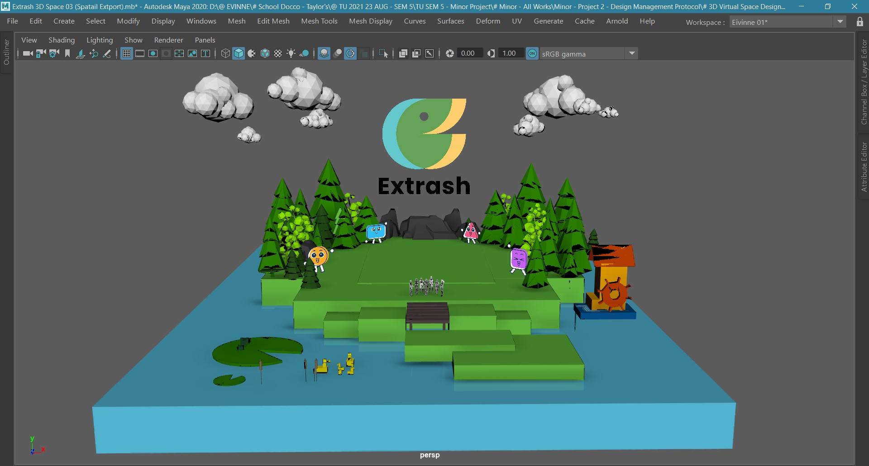Click the Textured checker-sphere icon
The height and width of the screenshot is (466, 869).
(x=278, y=53)
